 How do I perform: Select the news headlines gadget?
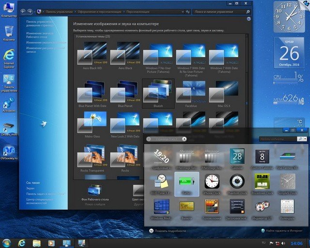[x=237, y=209]
